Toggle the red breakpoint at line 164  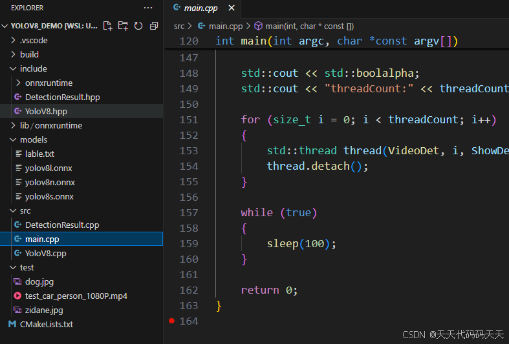172,321
